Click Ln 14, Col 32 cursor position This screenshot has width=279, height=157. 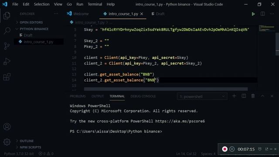pos(186,154)
